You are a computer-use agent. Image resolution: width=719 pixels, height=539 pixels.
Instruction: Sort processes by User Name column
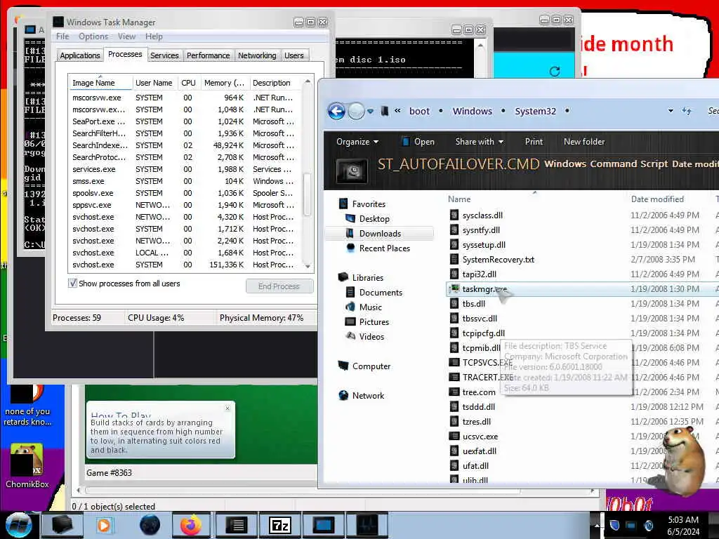tap(154, 83)
